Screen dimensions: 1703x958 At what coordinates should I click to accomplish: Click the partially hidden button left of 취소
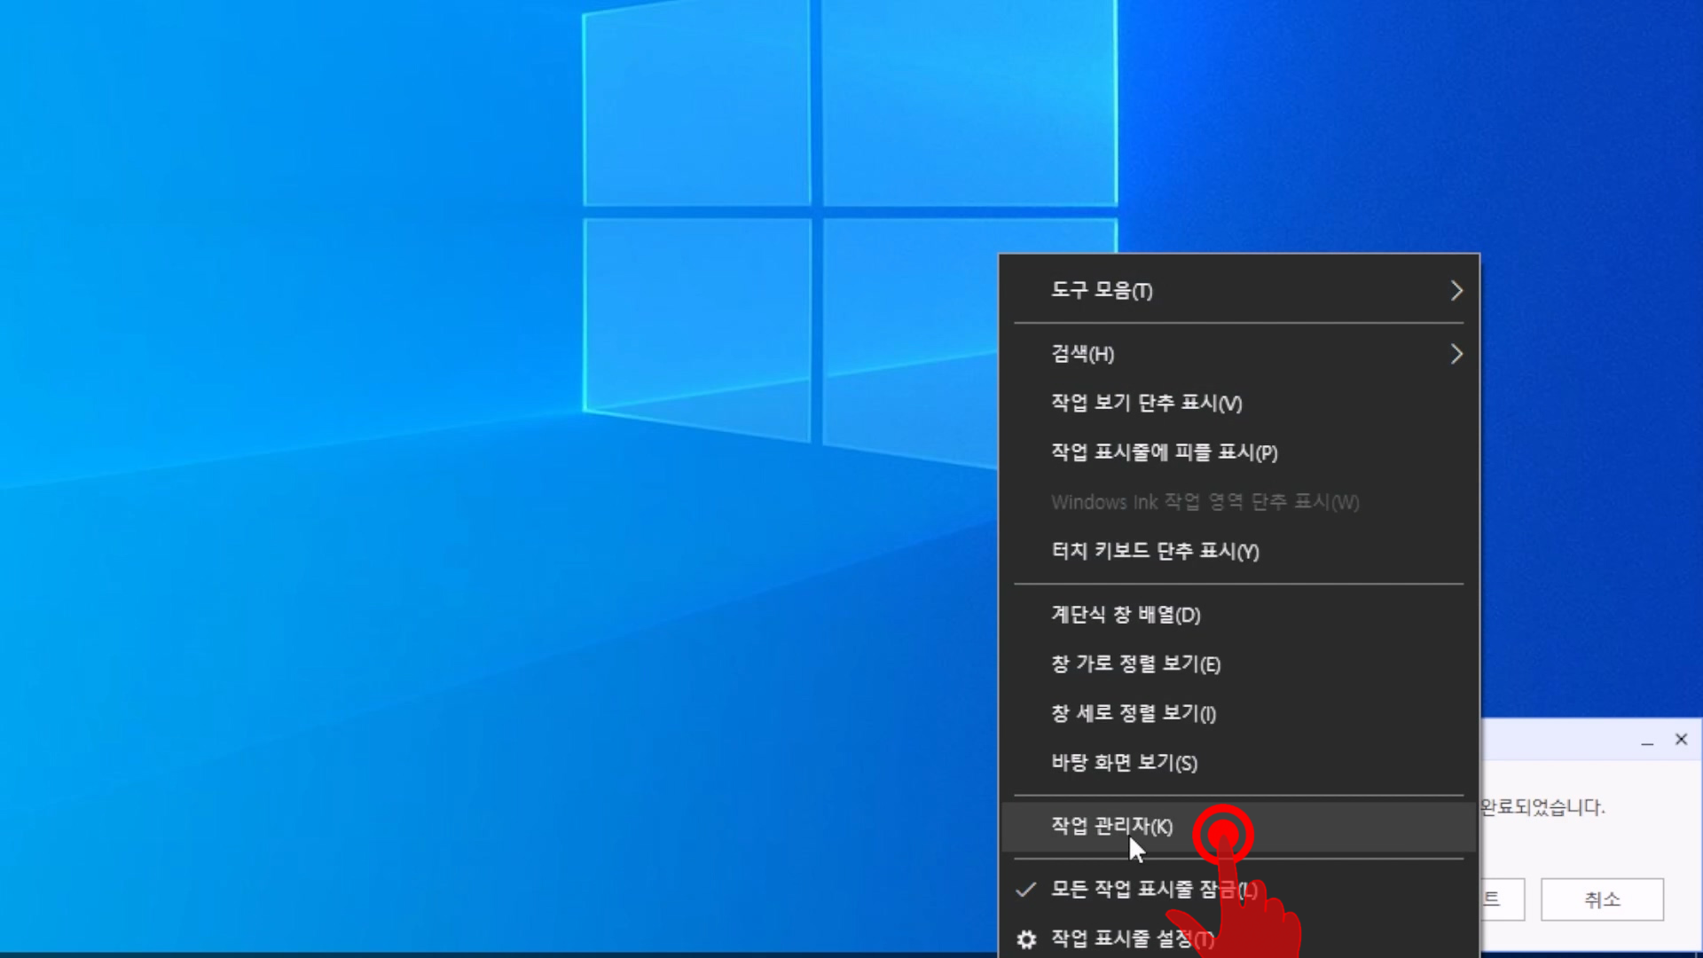[1503, 899]
